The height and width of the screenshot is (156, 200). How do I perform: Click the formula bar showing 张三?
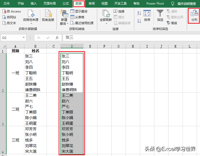pyautogui.click(x=131, y=38)
